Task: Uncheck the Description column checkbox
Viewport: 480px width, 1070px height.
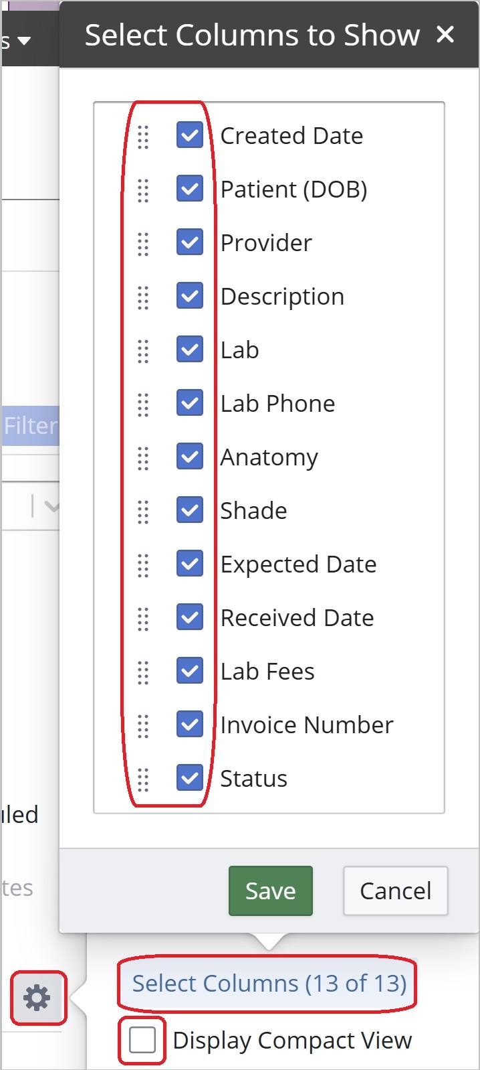Action: (x=190, y=296)
